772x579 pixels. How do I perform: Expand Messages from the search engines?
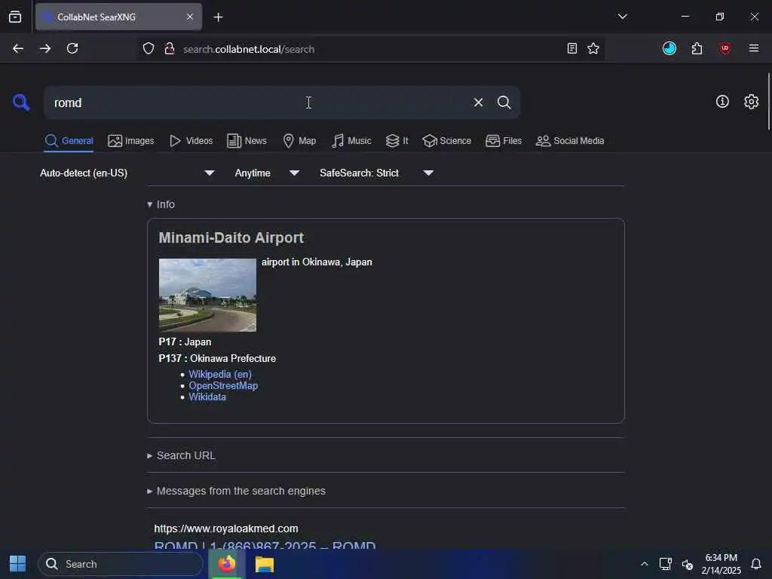tap(236, 491)
